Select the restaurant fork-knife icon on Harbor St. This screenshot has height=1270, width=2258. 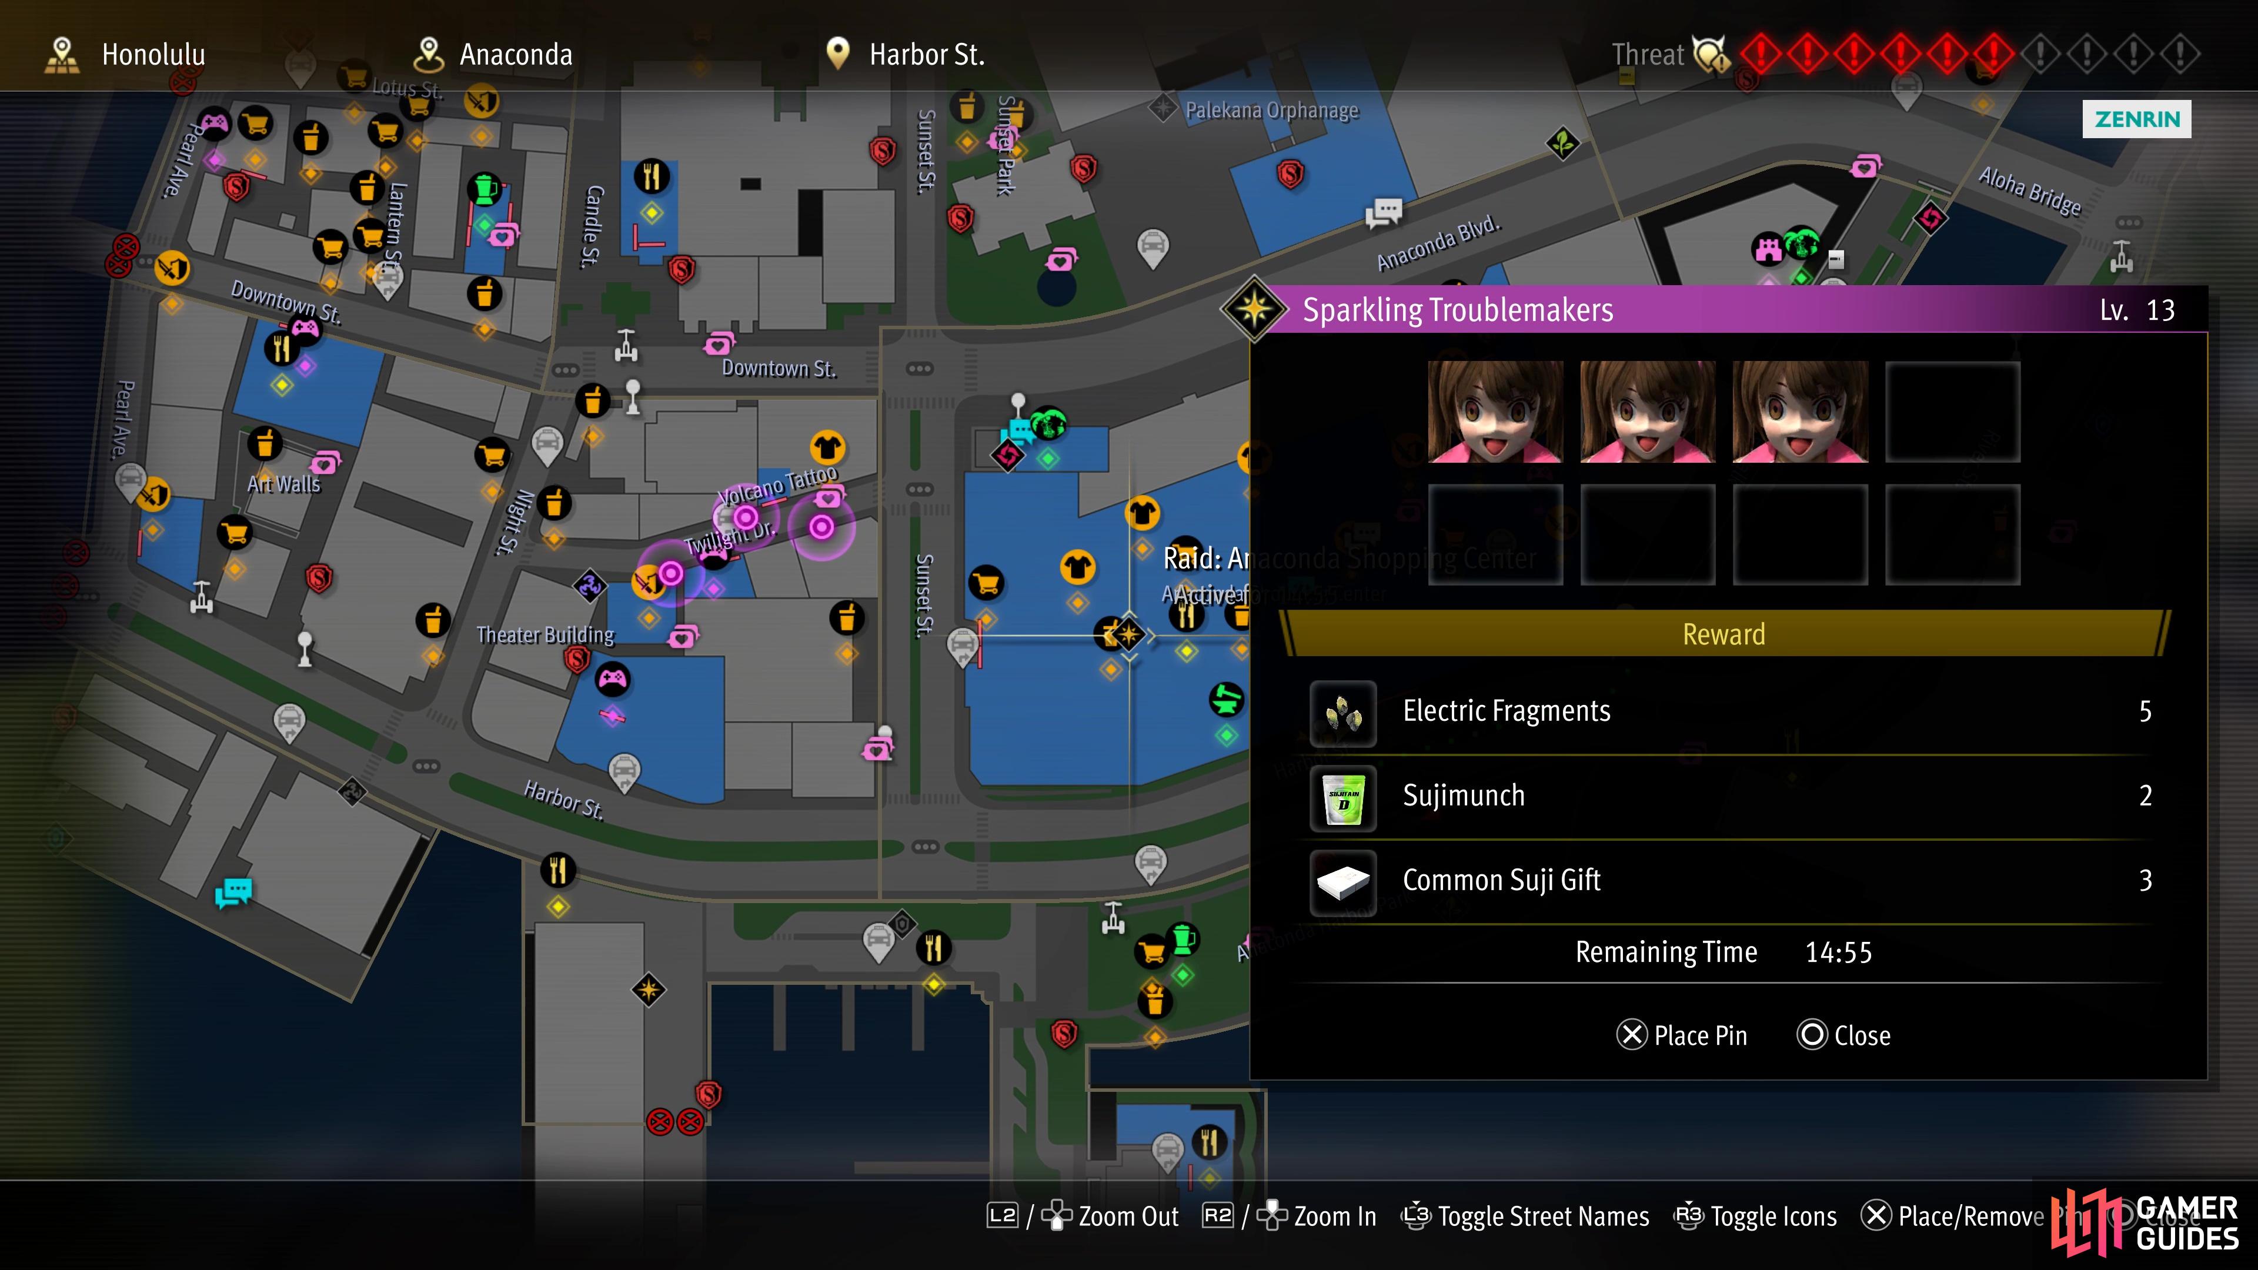[557, 870]
